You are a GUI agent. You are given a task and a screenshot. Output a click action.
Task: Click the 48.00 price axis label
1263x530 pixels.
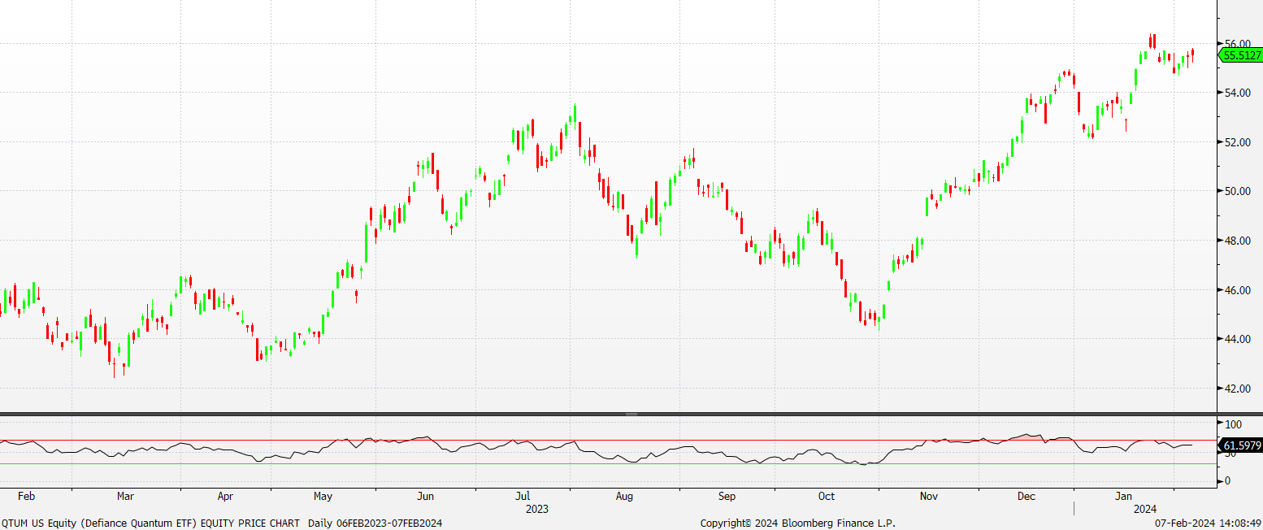(1237, 241)
